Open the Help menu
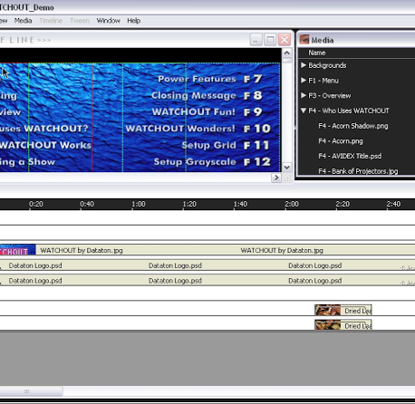This screenshot has height=404, width=415. click(x=133, y=21)
